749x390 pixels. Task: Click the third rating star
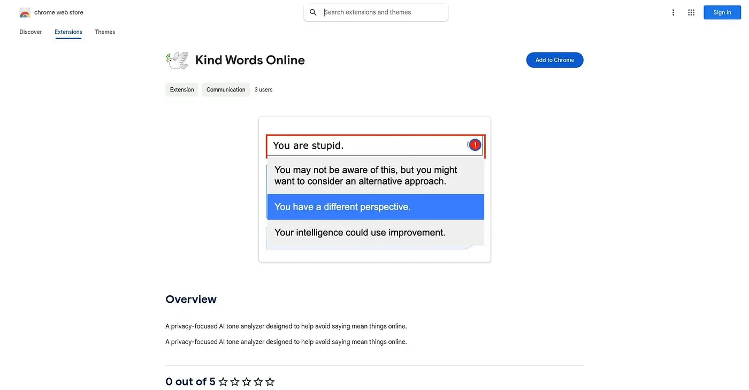pyautogui.click(x=247, y=381)
